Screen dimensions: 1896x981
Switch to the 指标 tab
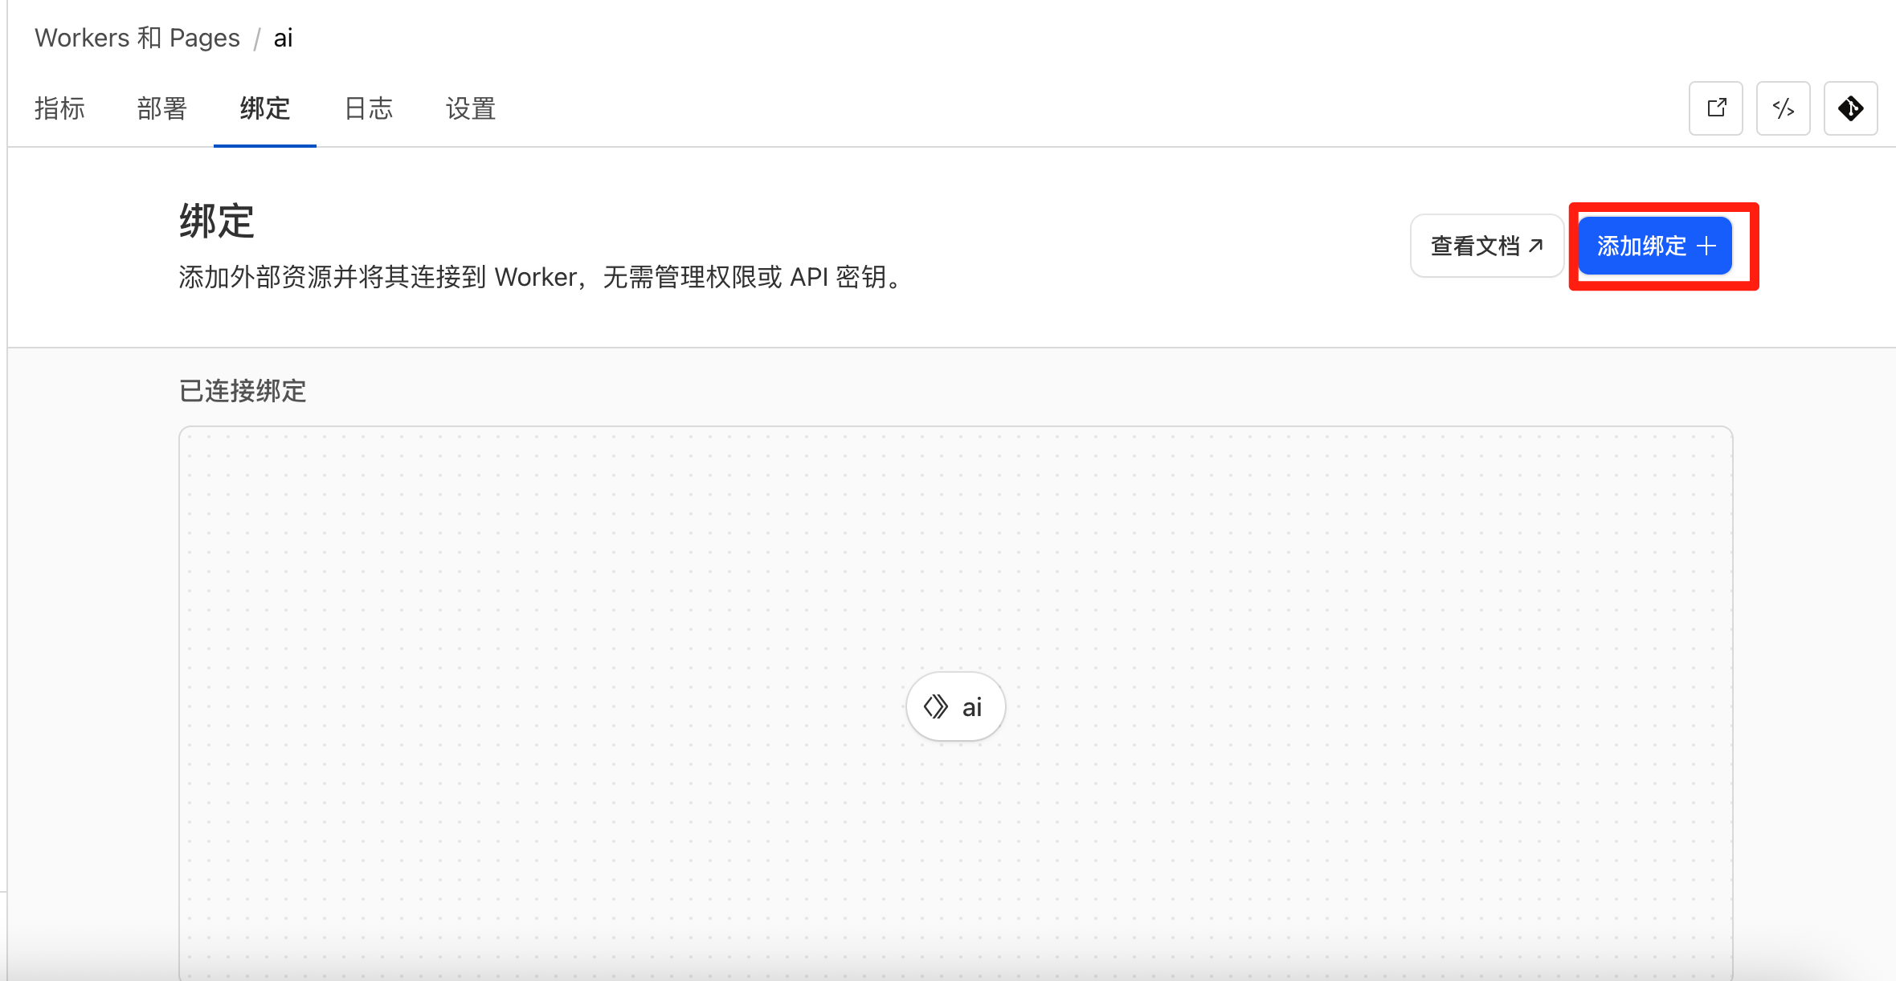[59, 108]
